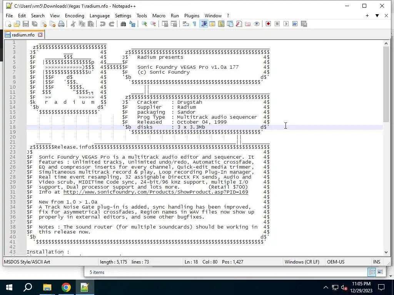Save the file with the Save icon

click(x=26, y=24)
